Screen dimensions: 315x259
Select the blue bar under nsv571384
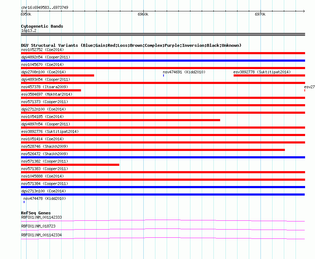point(163,187)
